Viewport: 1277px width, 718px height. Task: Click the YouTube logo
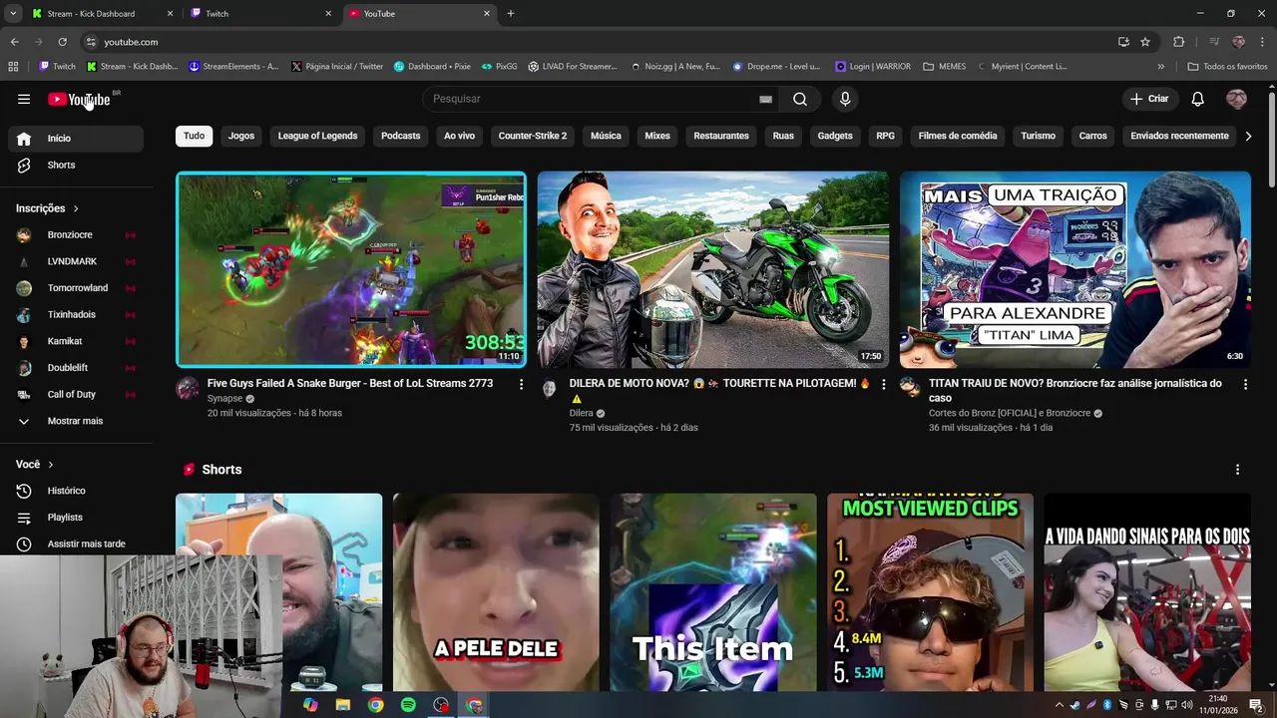(80, 99)
